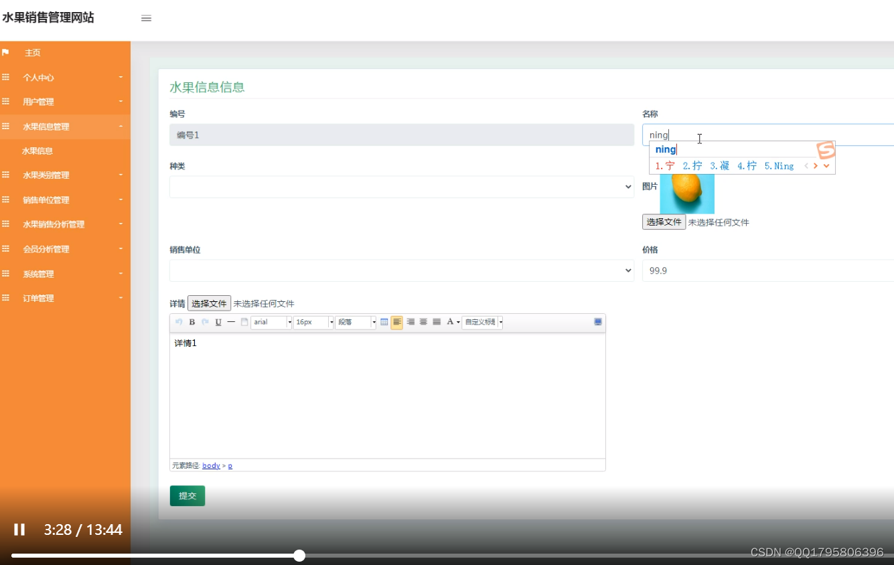Click 选择文件 button next to 详情
894x565 pixels.
click(209, 303)
